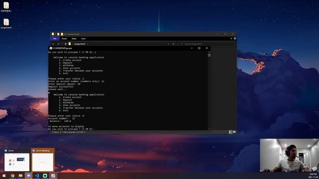
Task: Click the console scrollbar up arrow
Action: pos(209,52)
